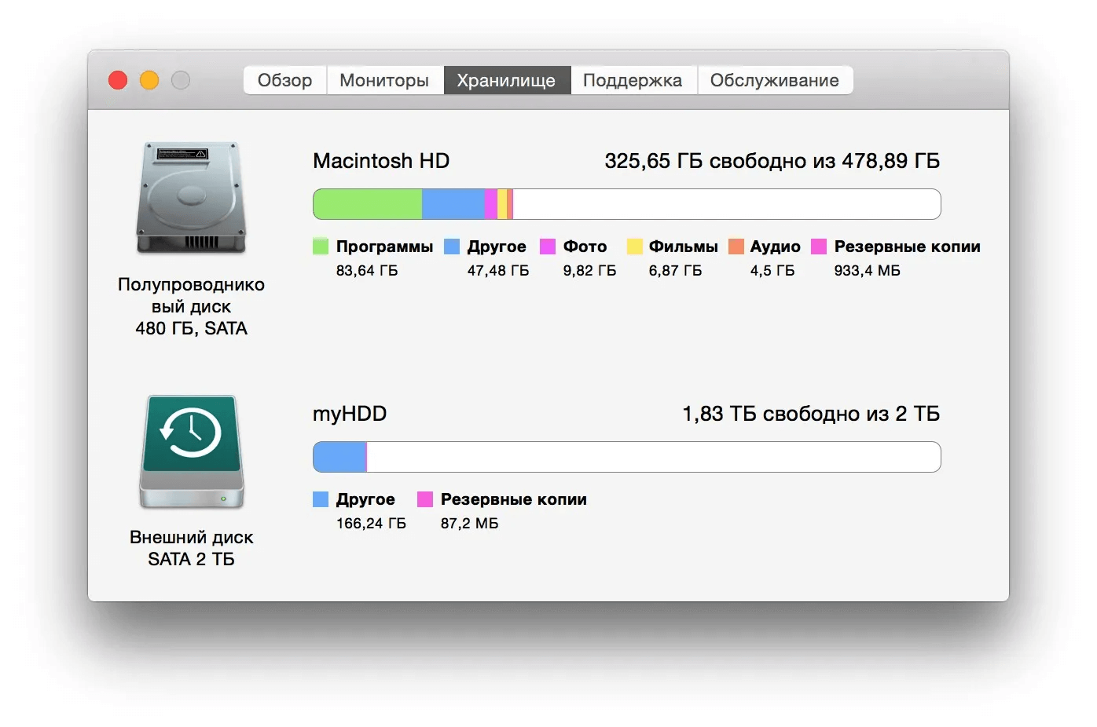Select the Хранилище tab
The width and height of the screenshot is (1097, 727).
pyautogui.click(x=507, y=80)
